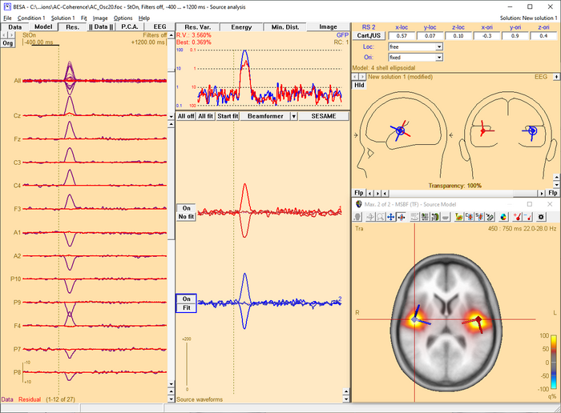Select the red-blue crosshair tool

click(x=402, y=217)
